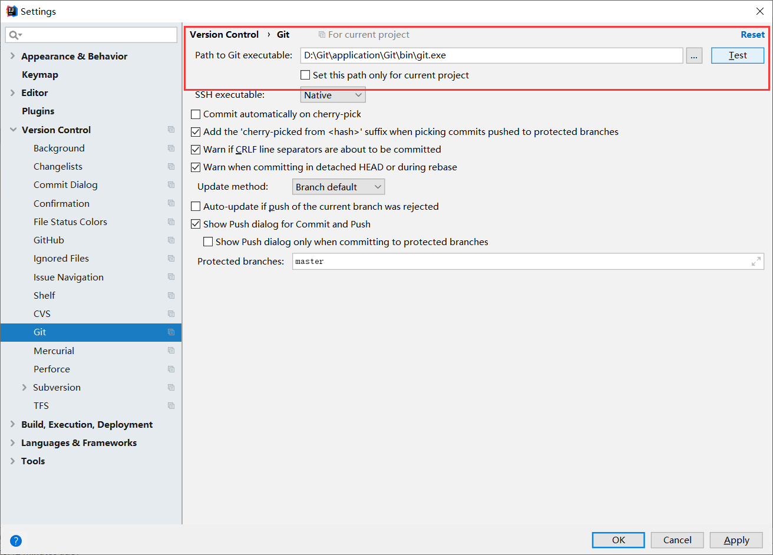Click project-level icon beside CVS
The height and width of the screenshot is (555, 773).
pyautogui.click(x=171, y=313)
